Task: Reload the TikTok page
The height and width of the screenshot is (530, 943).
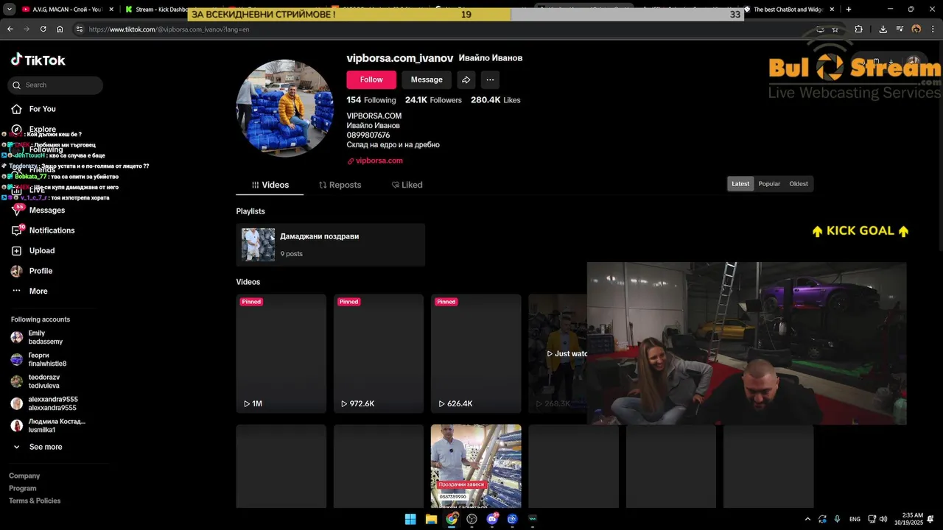Action: (43, 29)
